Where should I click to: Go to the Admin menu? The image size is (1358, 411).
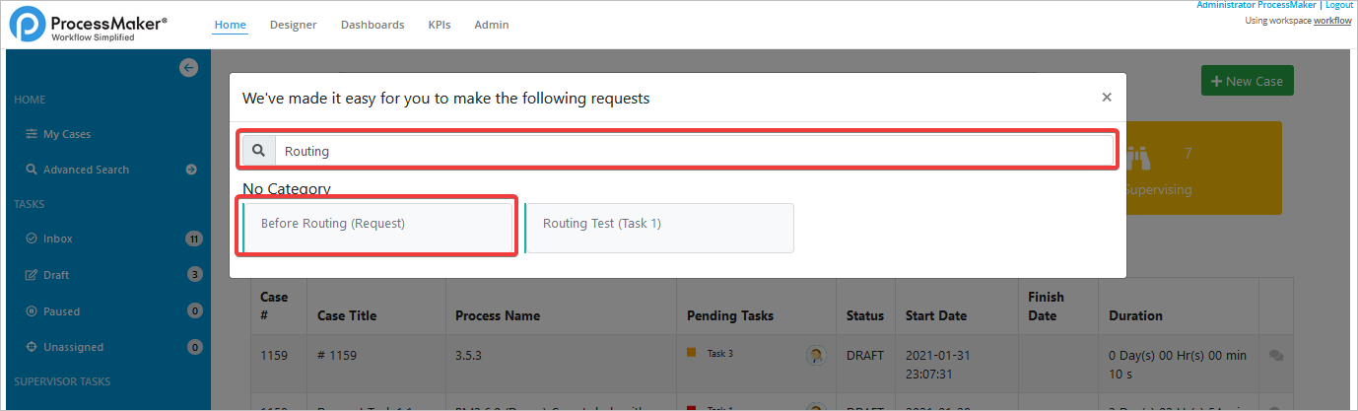[492, 25]
